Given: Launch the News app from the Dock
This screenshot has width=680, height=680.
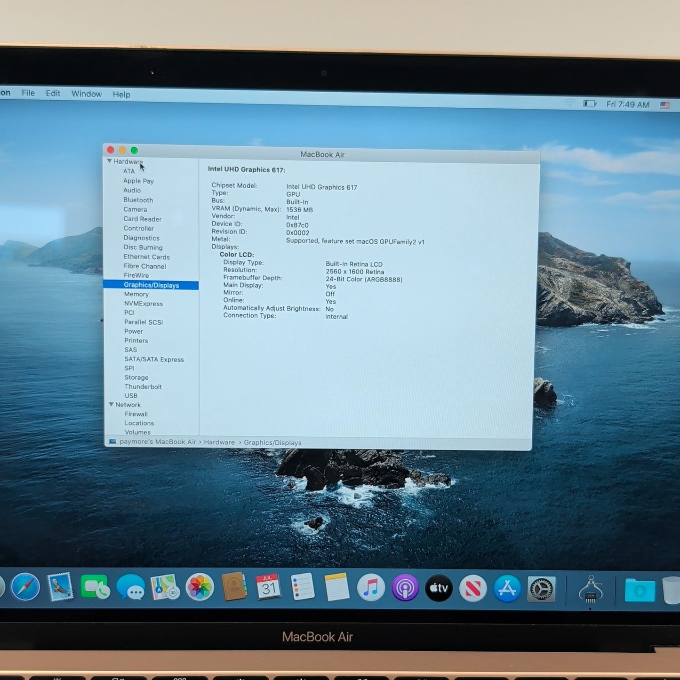Looking at the screenshot, I should [473, 588].
